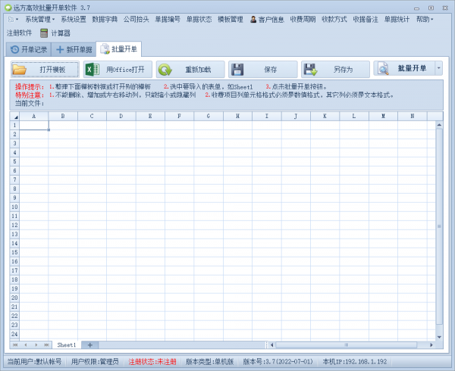Switch to the 新开单据 tab
455x371 pixels.
pos(74,49)
